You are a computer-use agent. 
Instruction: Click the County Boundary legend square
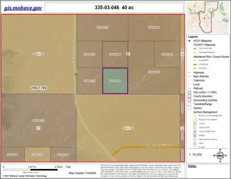pos(189,96)
